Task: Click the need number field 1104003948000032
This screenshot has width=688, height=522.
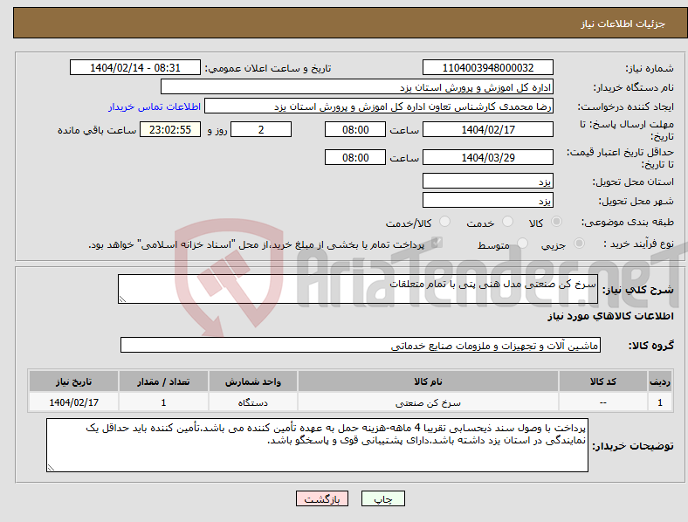Action: click(x=488, y=67)
